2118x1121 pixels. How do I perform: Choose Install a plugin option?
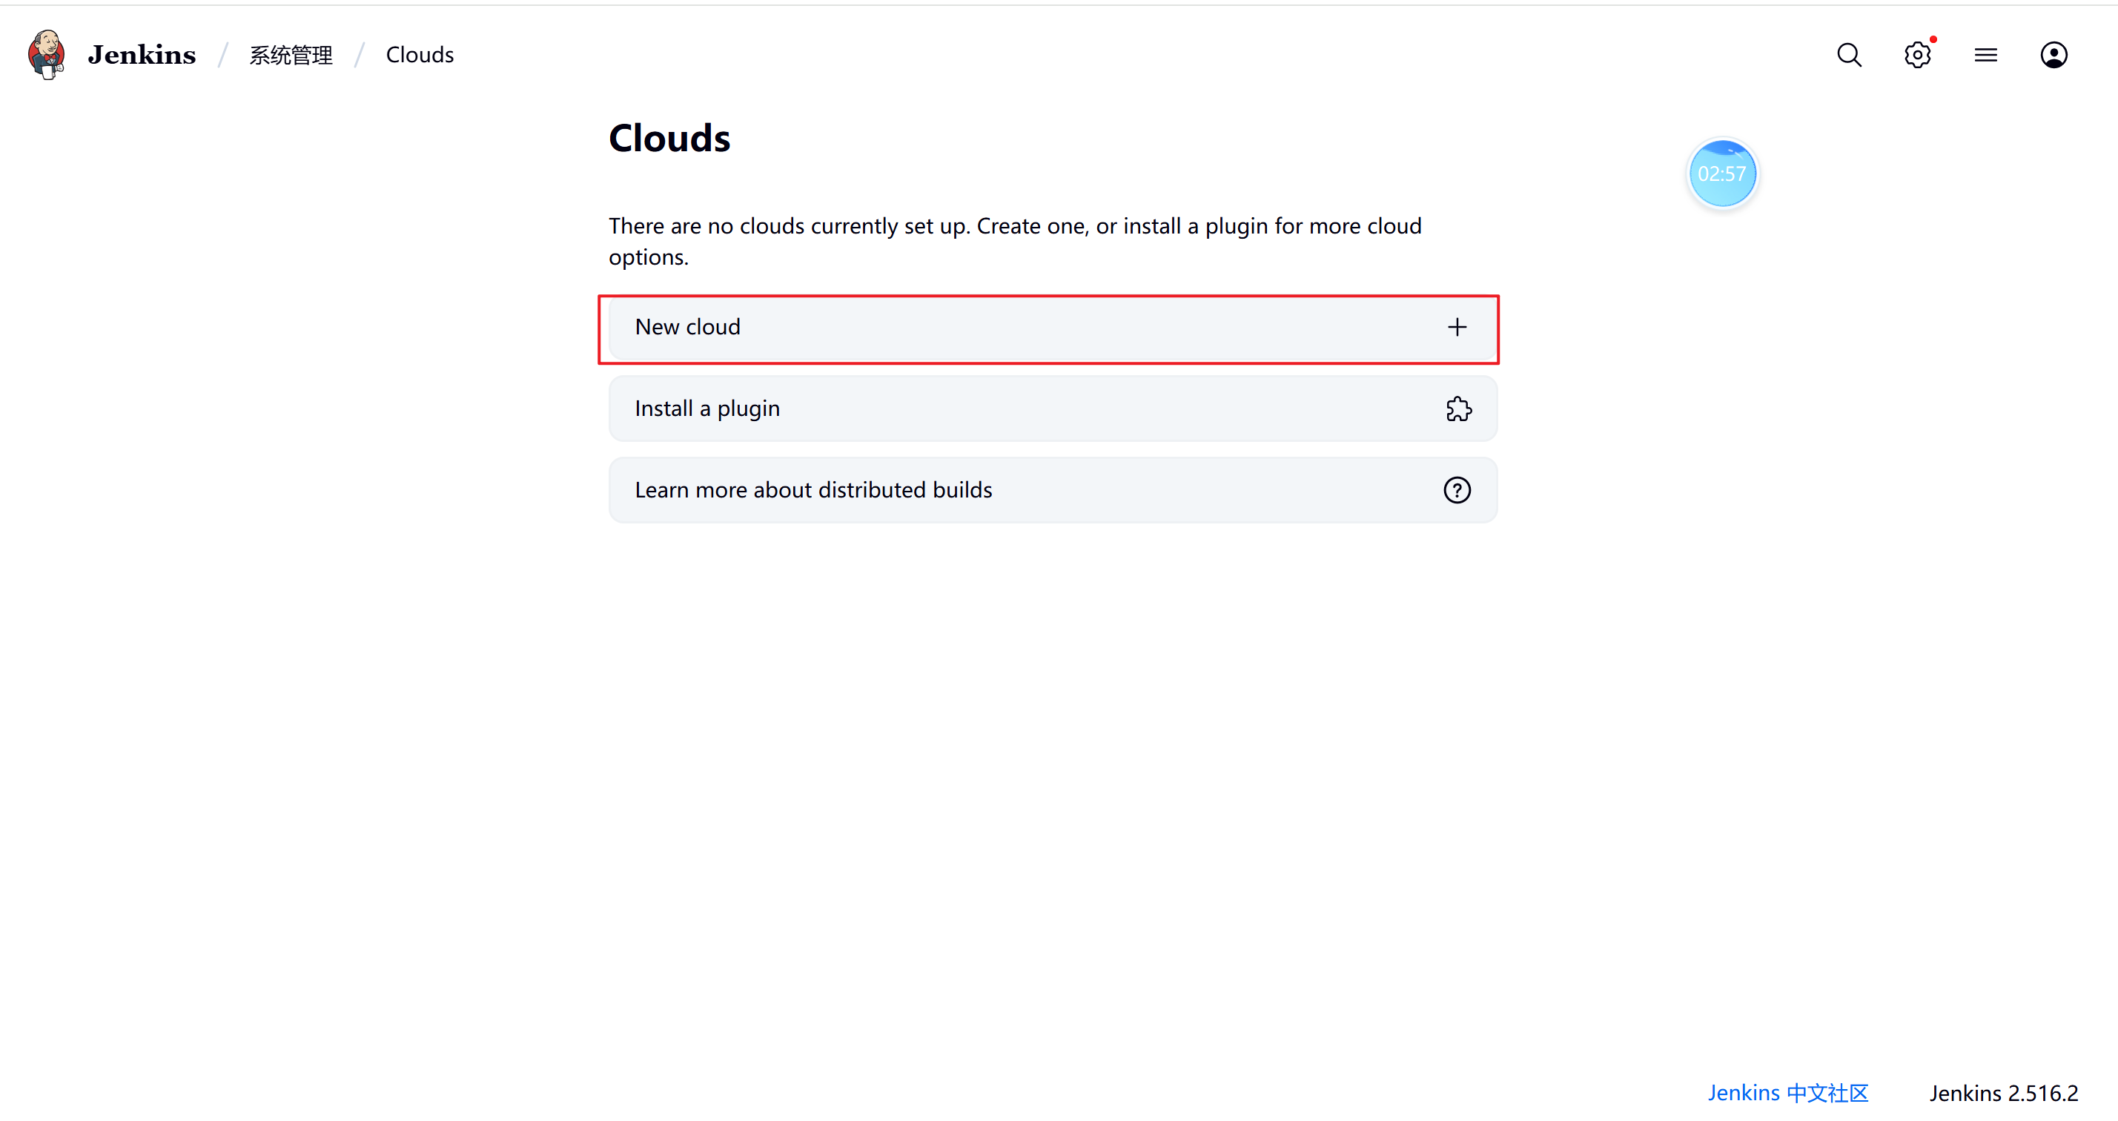click(x=1053, y=409)
